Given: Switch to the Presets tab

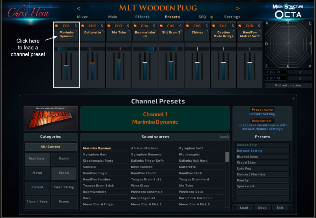Looking at the screenshot, I should coord(172,17).
